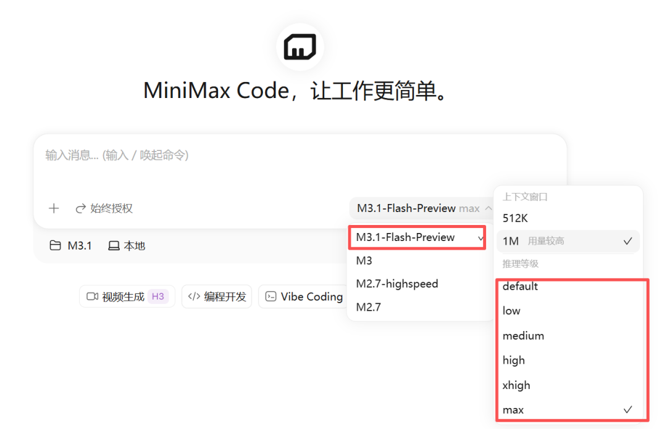Open the M3.1 project folder selector
Screen dimensions: 667x429
[x=70, y=246]
